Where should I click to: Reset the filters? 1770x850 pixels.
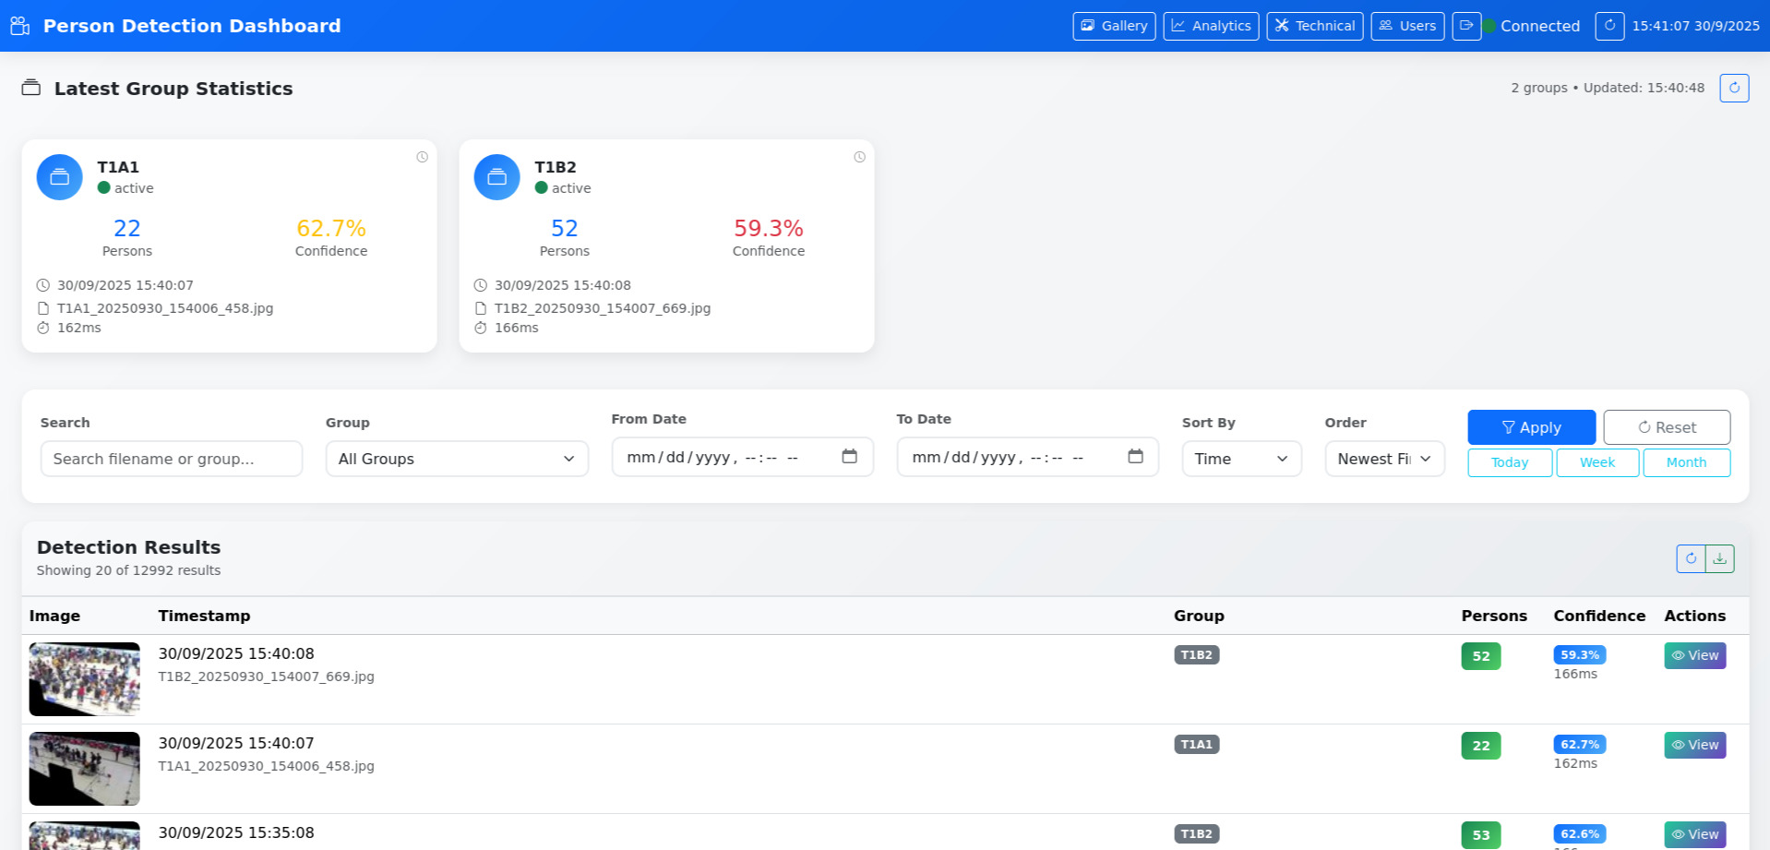click(1667, 427)
